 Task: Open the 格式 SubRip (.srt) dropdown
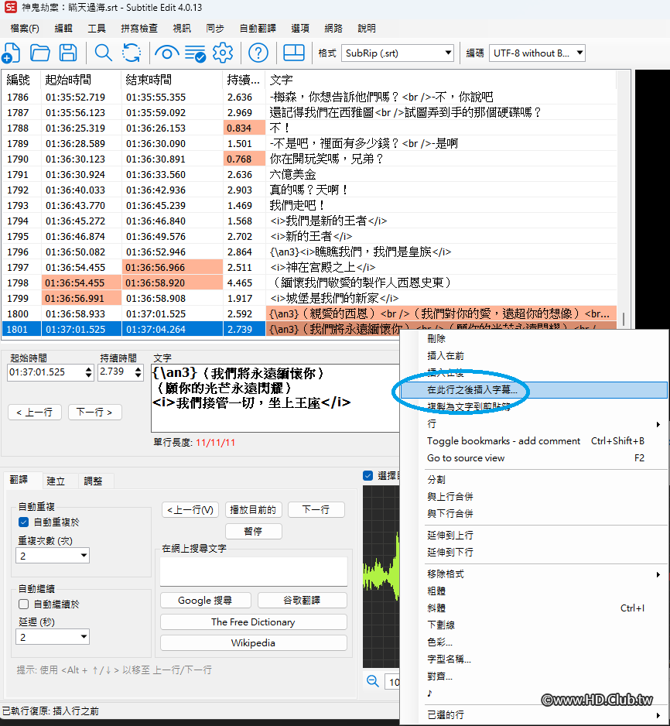398,53
